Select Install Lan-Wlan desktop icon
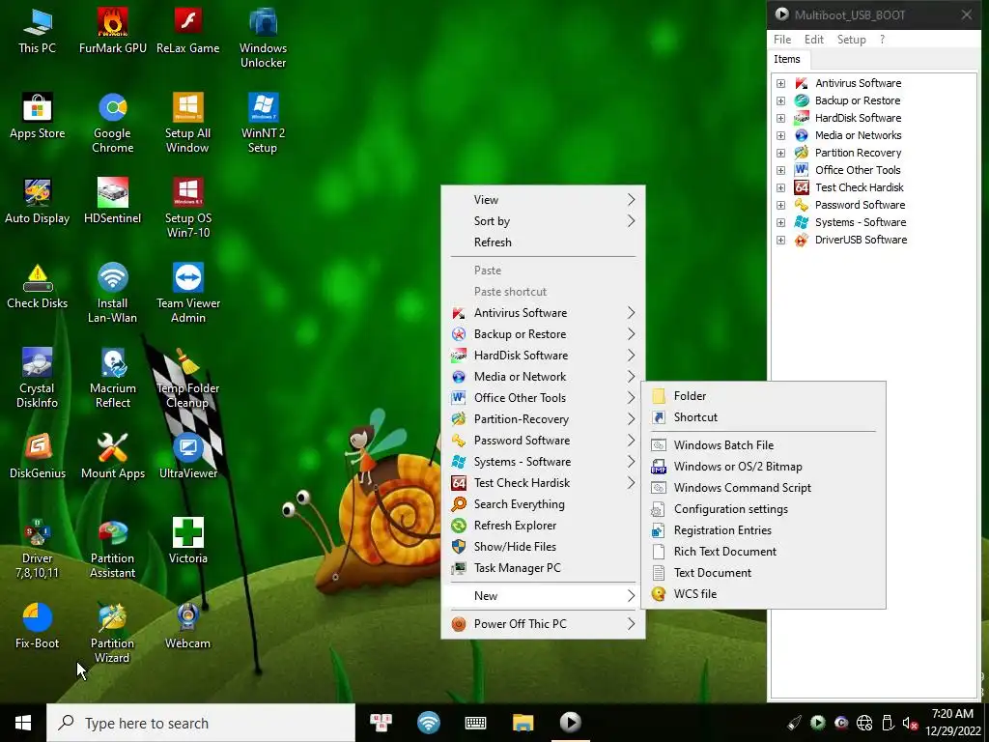Image resolution: width=989 pixels, height=742 pixels. (112, 293)
